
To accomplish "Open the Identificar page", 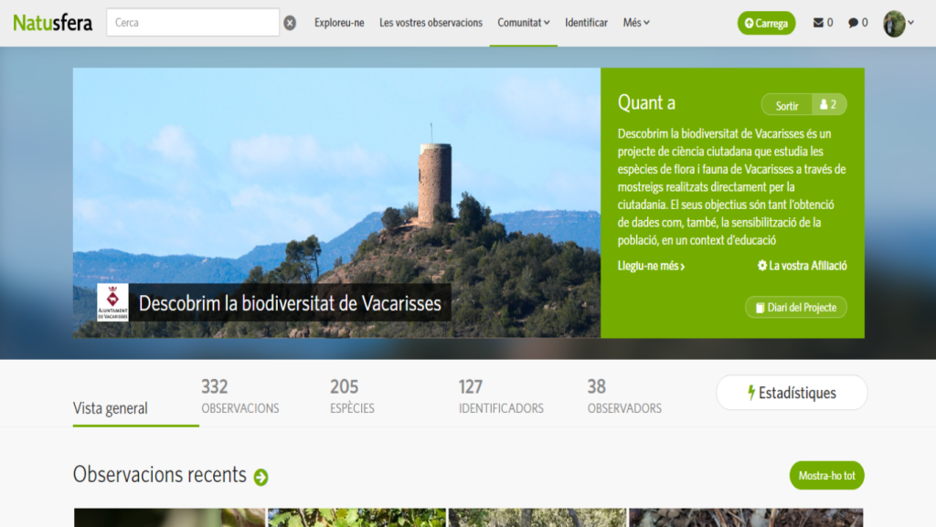I will tap(586, 23).
